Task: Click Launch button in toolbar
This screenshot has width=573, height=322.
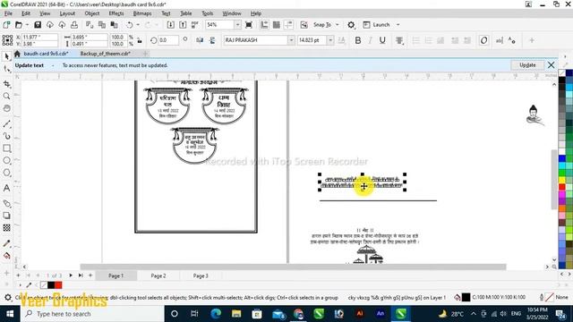Action: pyautogui.click(x=377, y=25)
